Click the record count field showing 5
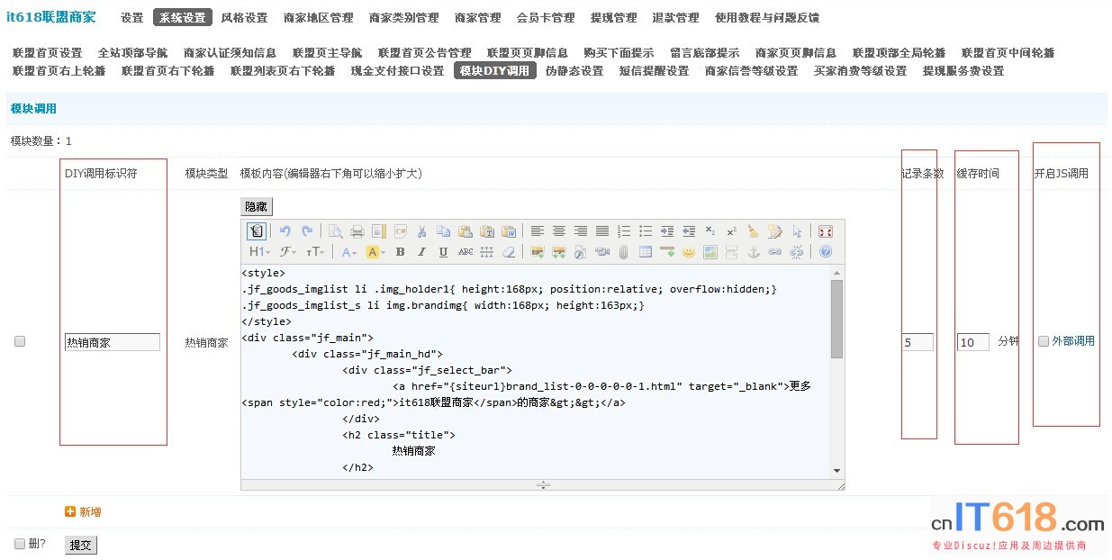This screenshot has width=1112, height=560. click(918, 342)
